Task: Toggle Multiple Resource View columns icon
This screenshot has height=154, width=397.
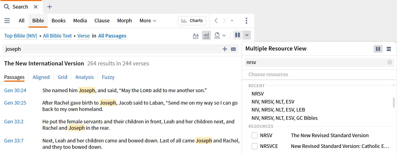Action: point(237,35)
